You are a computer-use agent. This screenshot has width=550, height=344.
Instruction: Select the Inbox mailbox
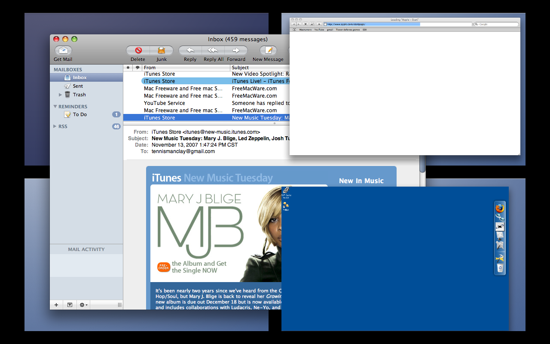tap(86, 77)
